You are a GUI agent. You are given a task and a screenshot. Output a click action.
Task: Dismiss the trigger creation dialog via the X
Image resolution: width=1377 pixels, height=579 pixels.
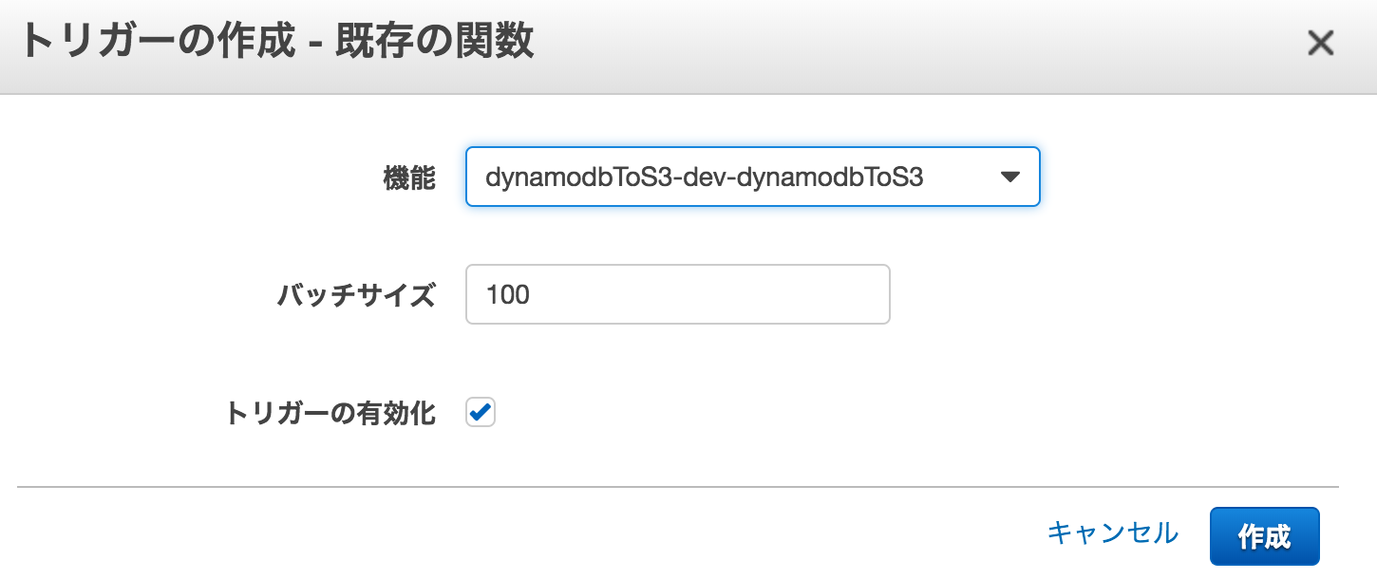tap(1320, 43)
